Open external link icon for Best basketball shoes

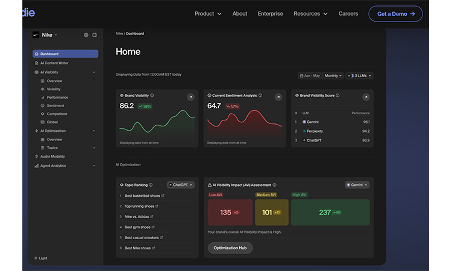click(163, 196)
